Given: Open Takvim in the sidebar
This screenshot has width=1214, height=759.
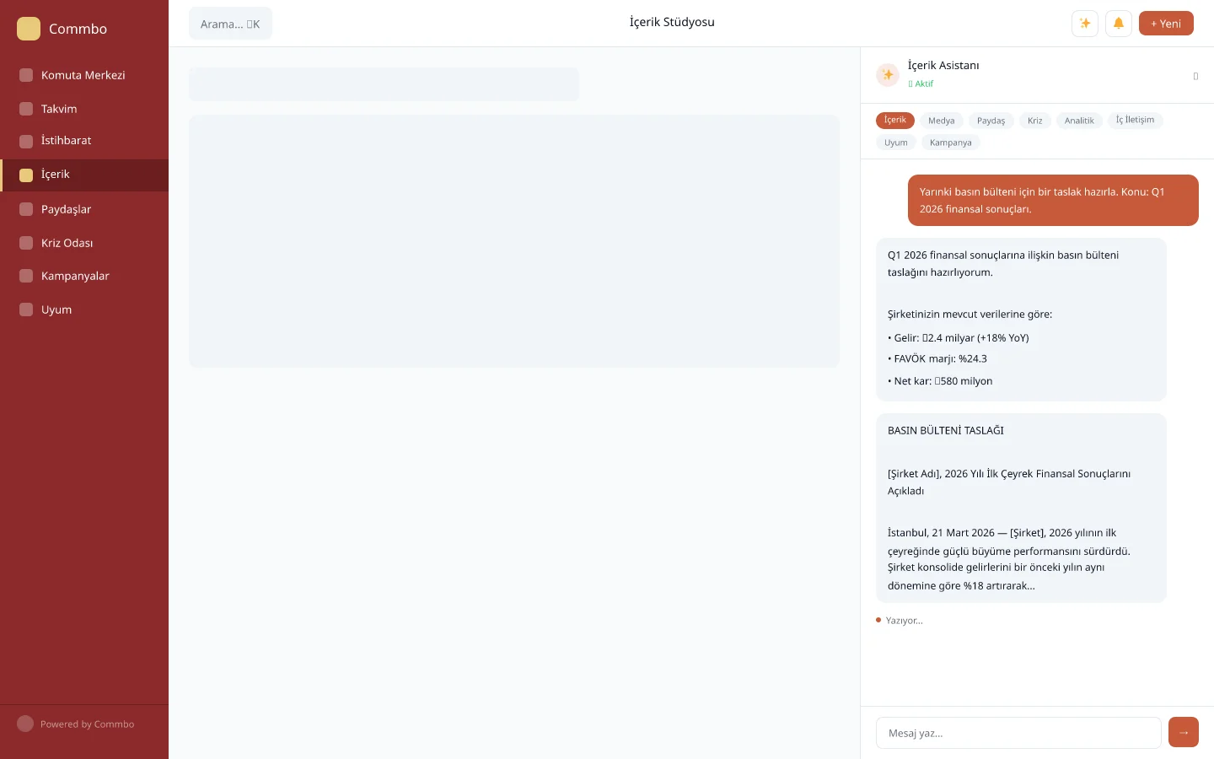Looking at the screenshot, I should tap(59, 109).
